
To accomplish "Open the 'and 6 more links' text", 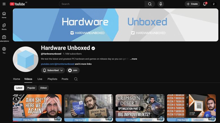I will tap(83, 64).
